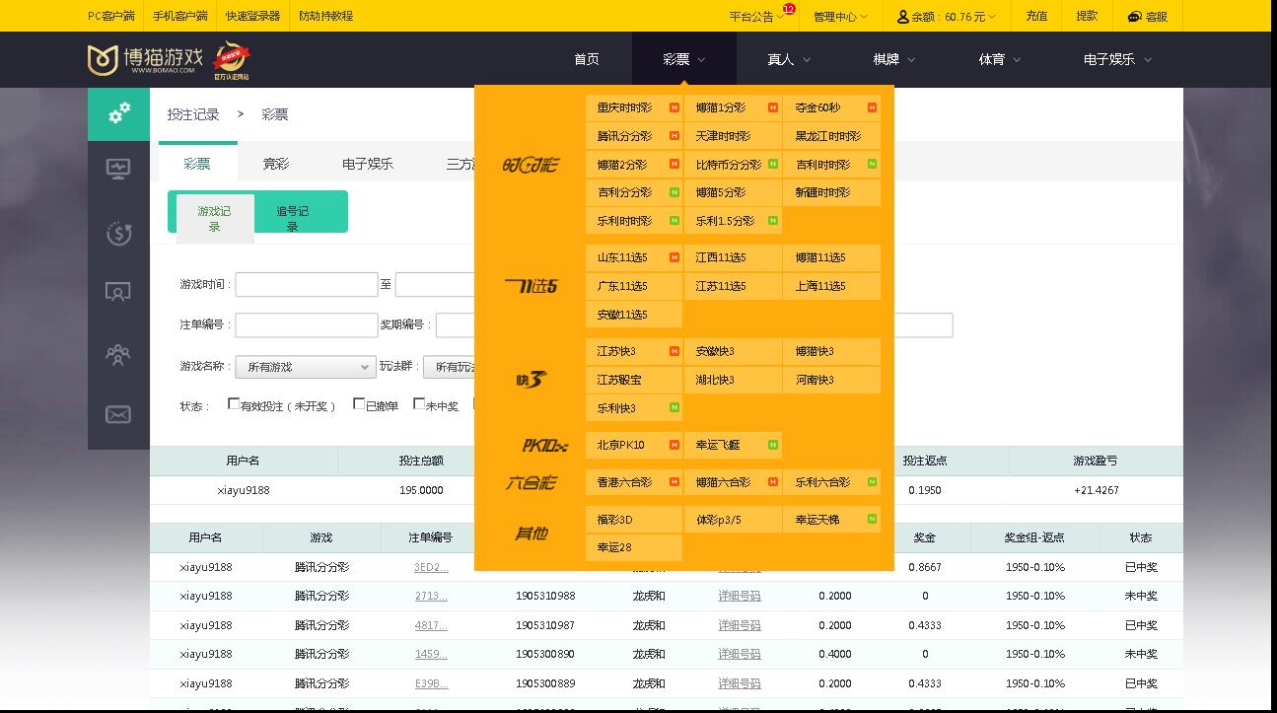The image size is (1277, 713).
Task: Click the 提款 button
Action: (1087, 16)
